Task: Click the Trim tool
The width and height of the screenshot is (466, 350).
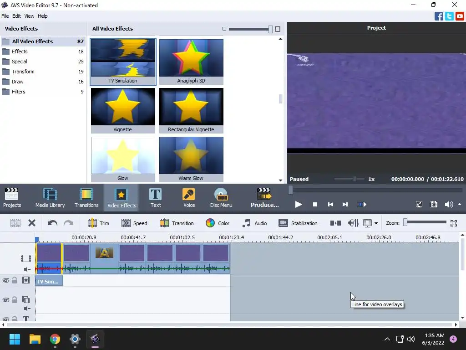Action: (98, 223)
